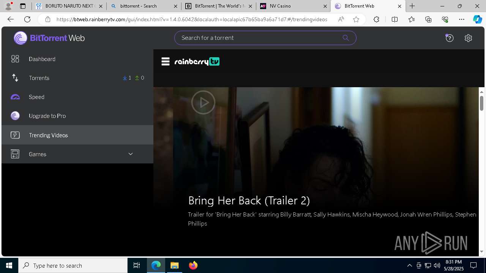
Task: Click the page vertical scrollbar thumb
Action: pyautogui.click(x=481, y=103)
